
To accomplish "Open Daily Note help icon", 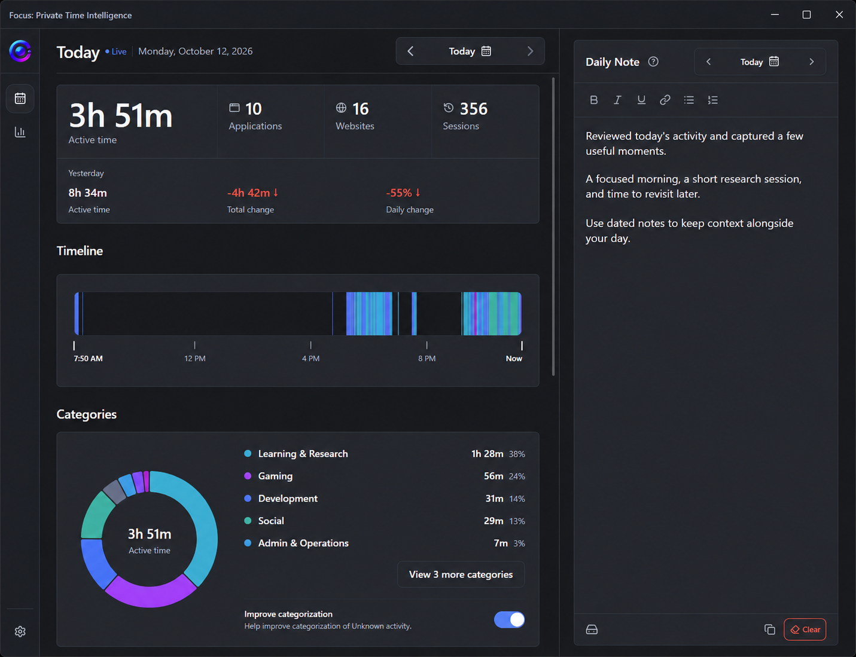I will tap(653, 62).
